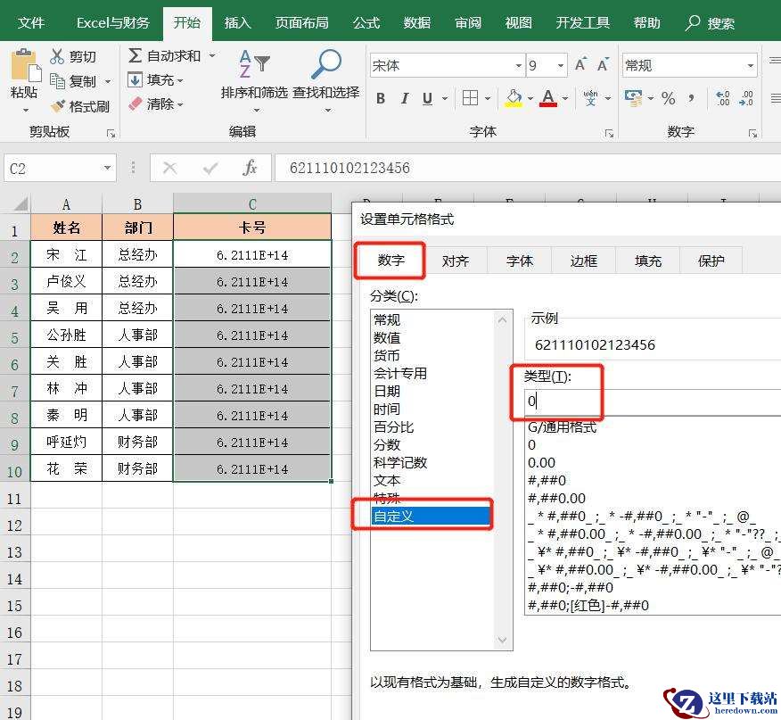This screenshot has height=720, width=781.
Task: Open the Font group dialog launcher
Action: click(x=609, y=133)
